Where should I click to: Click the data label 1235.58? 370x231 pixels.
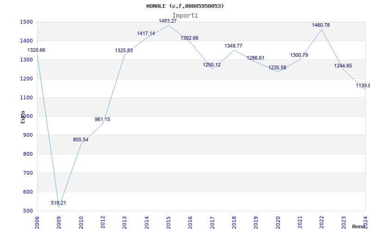click(277, 67)
